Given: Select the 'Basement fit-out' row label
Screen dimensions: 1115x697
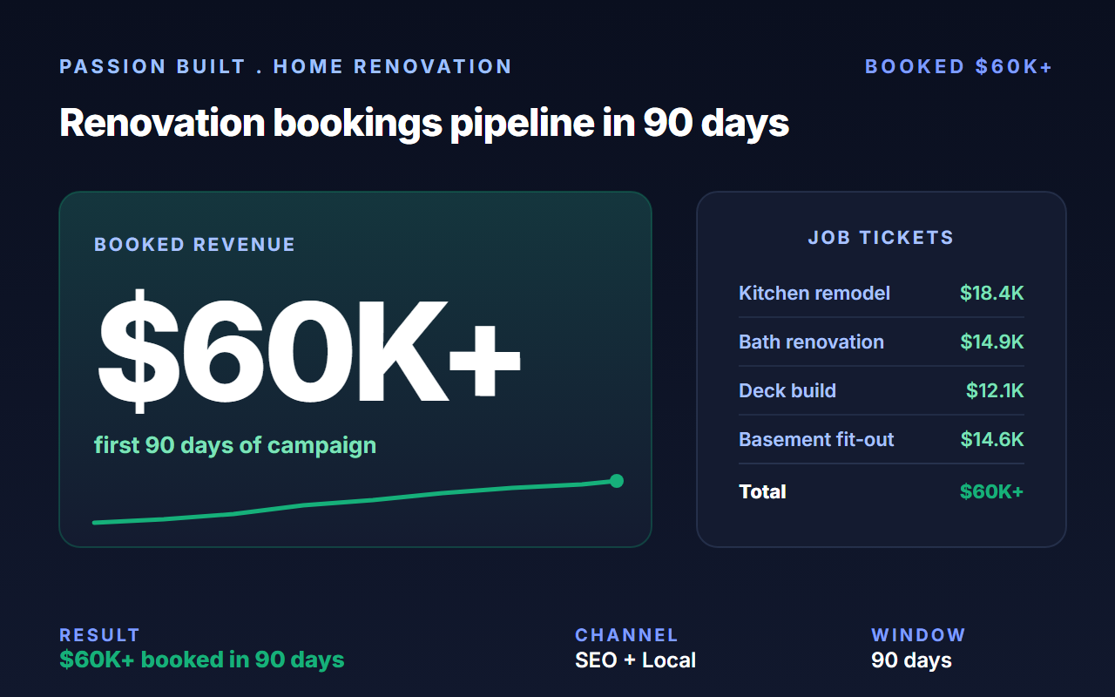Looking at the screenshot, I should (x=816, y=440).
